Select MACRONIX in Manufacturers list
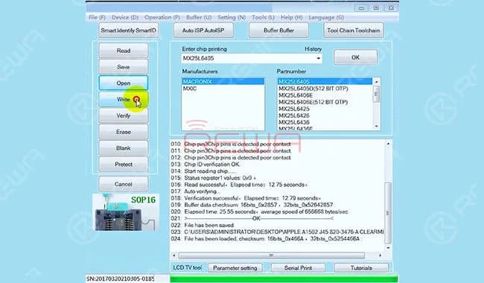This screenshot has height=283, width=484. (223, 81)
